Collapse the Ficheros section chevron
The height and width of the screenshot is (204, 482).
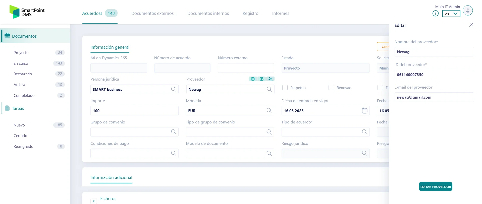click(93, 201)
